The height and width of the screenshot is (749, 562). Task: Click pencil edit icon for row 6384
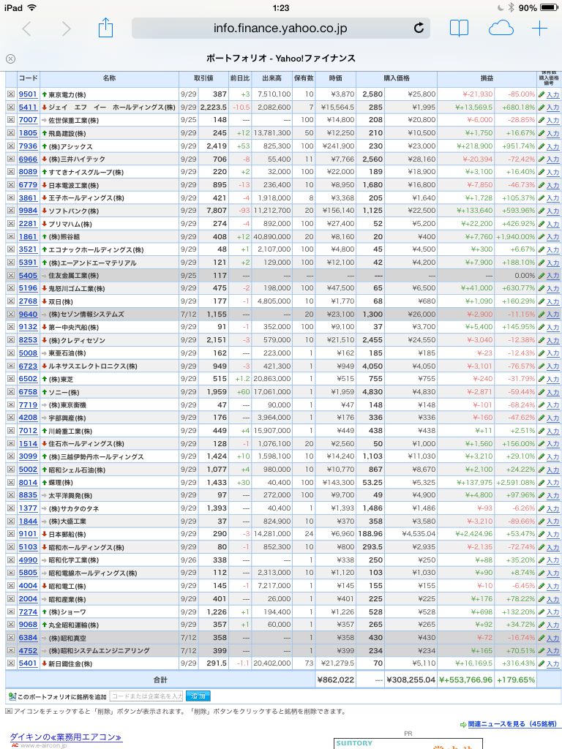(x=542, y=638)
